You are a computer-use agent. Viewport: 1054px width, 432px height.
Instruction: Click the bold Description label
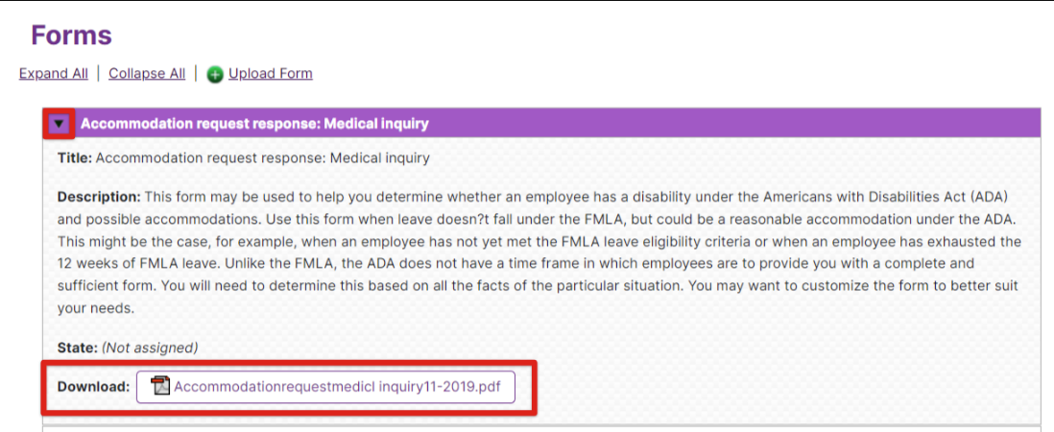[x=100, y=198]
